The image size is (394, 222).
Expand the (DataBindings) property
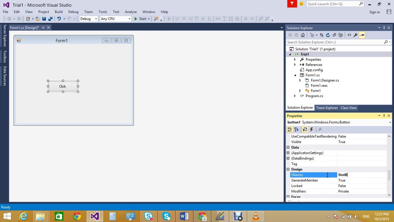(288, 158)
